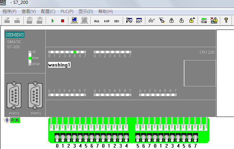Click the paste OB1 program icon
The height and width of the screenshot is (149, 234).
pyautogui.click(x=30, y=21)
